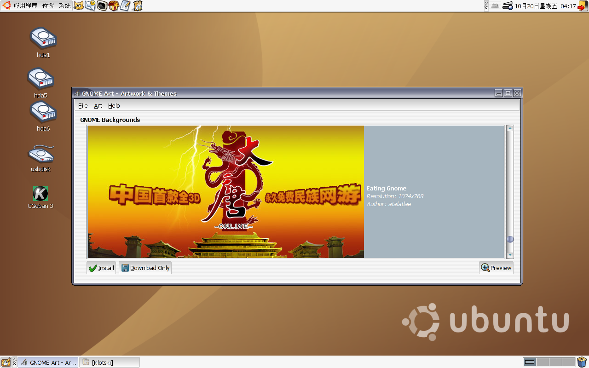
Task: Switch to the third workspace in pager
Action: [x=555, y=362]
